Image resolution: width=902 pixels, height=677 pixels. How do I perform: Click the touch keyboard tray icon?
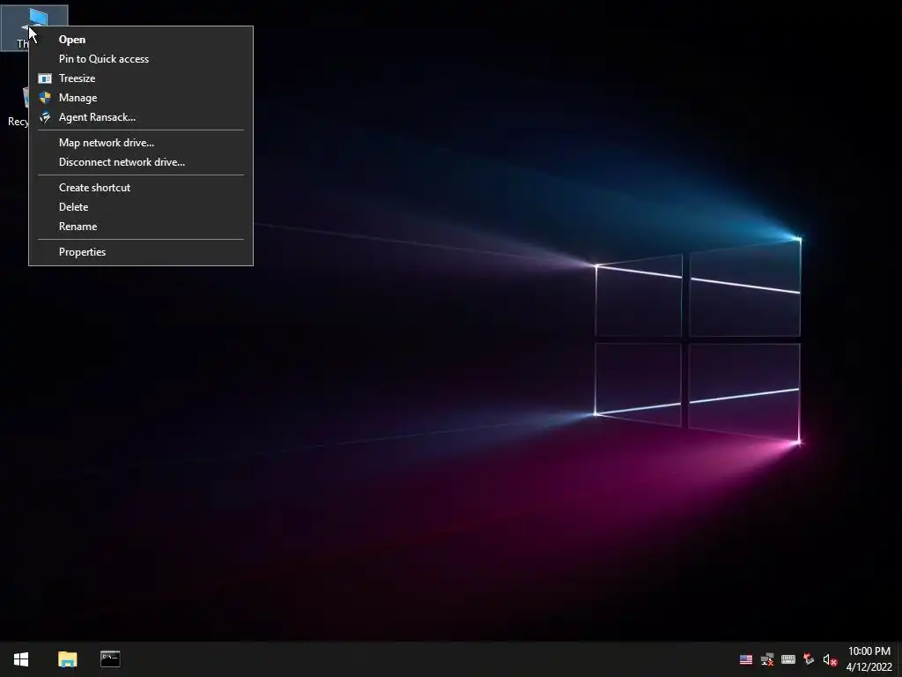pos(788,659)
